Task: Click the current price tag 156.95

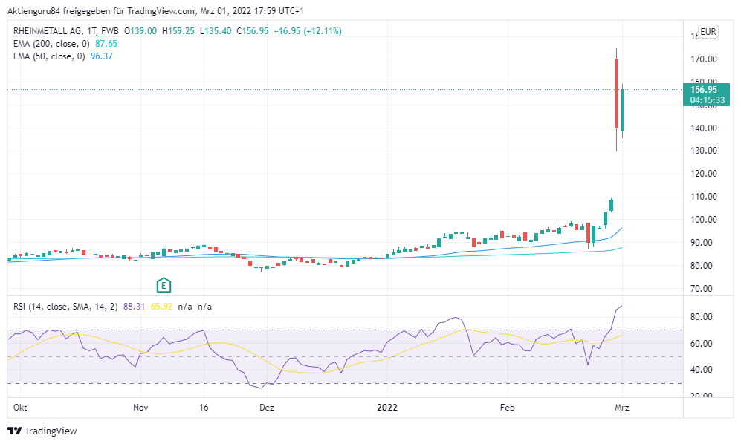Action: [704, 89]
